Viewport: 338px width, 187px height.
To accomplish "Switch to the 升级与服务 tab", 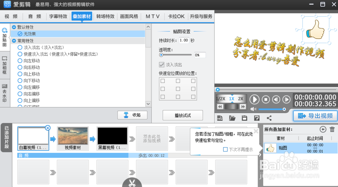I will [x=201, y=16].
